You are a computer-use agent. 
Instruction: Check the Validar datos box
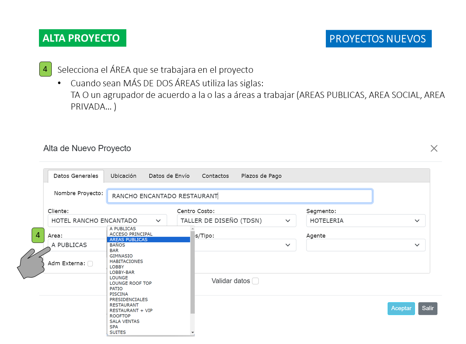(256, 281)
